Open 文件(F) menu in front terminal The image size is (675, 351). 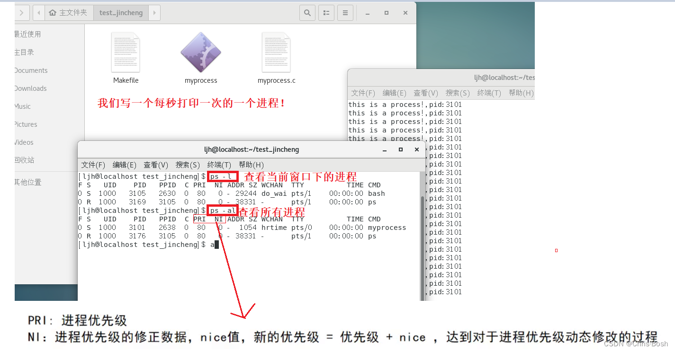coord(93,165)
